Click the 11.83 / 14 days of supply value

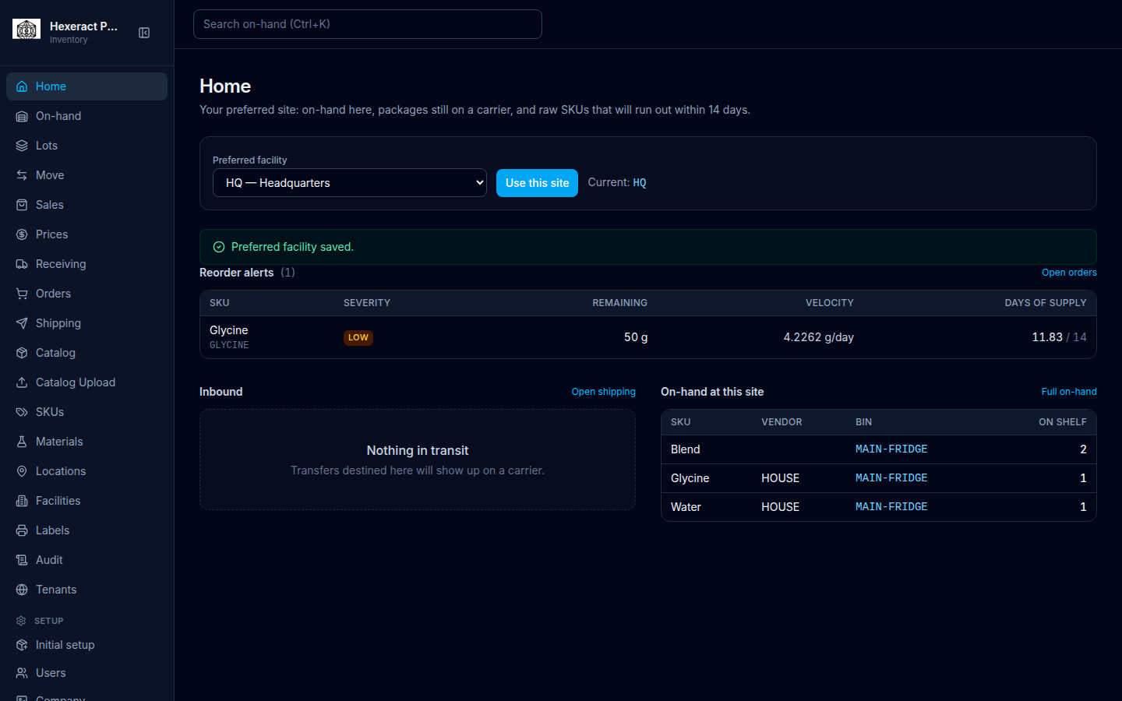1059,337
